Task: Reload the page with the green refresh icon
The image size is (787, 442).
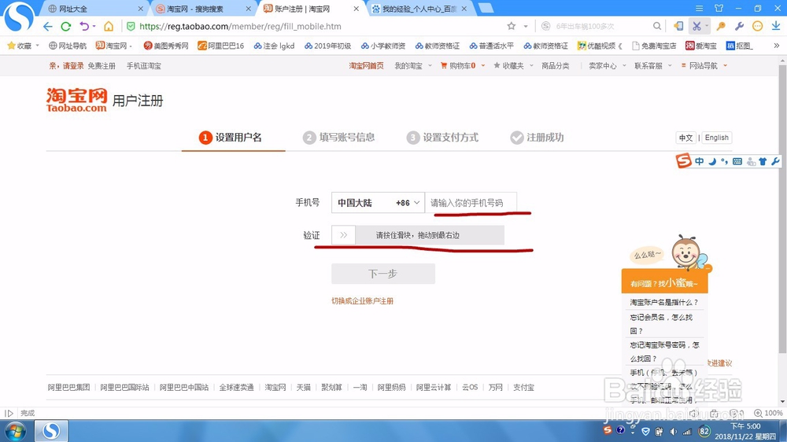Action: (66, 26)
